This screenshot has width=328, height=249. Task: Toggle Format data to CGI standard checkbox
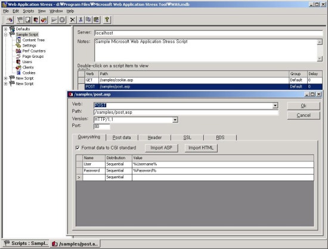click(78, 148)
